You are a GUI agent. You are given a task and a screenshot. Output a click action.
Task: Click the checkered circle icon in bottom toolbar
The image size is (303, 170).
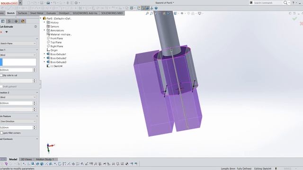[x=127, y=164]
